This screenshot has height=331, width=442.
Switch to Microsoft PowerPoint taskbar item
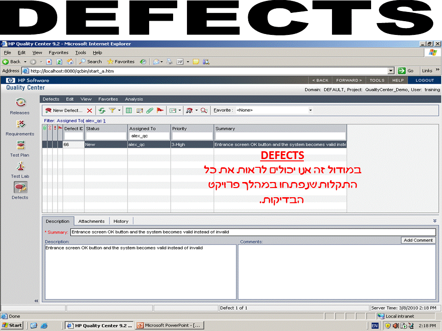tap(169, 325)
